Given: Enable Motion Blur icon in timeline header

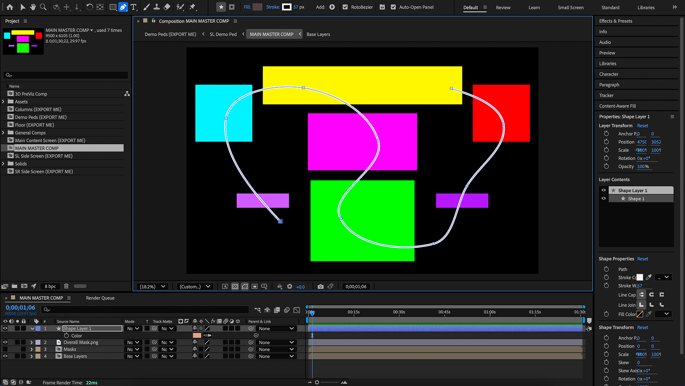Looking at the screenshot, I should [286, 310].
